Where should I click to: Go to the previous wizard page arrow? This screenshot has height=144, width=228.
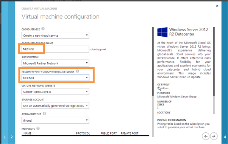pos(206,136)
